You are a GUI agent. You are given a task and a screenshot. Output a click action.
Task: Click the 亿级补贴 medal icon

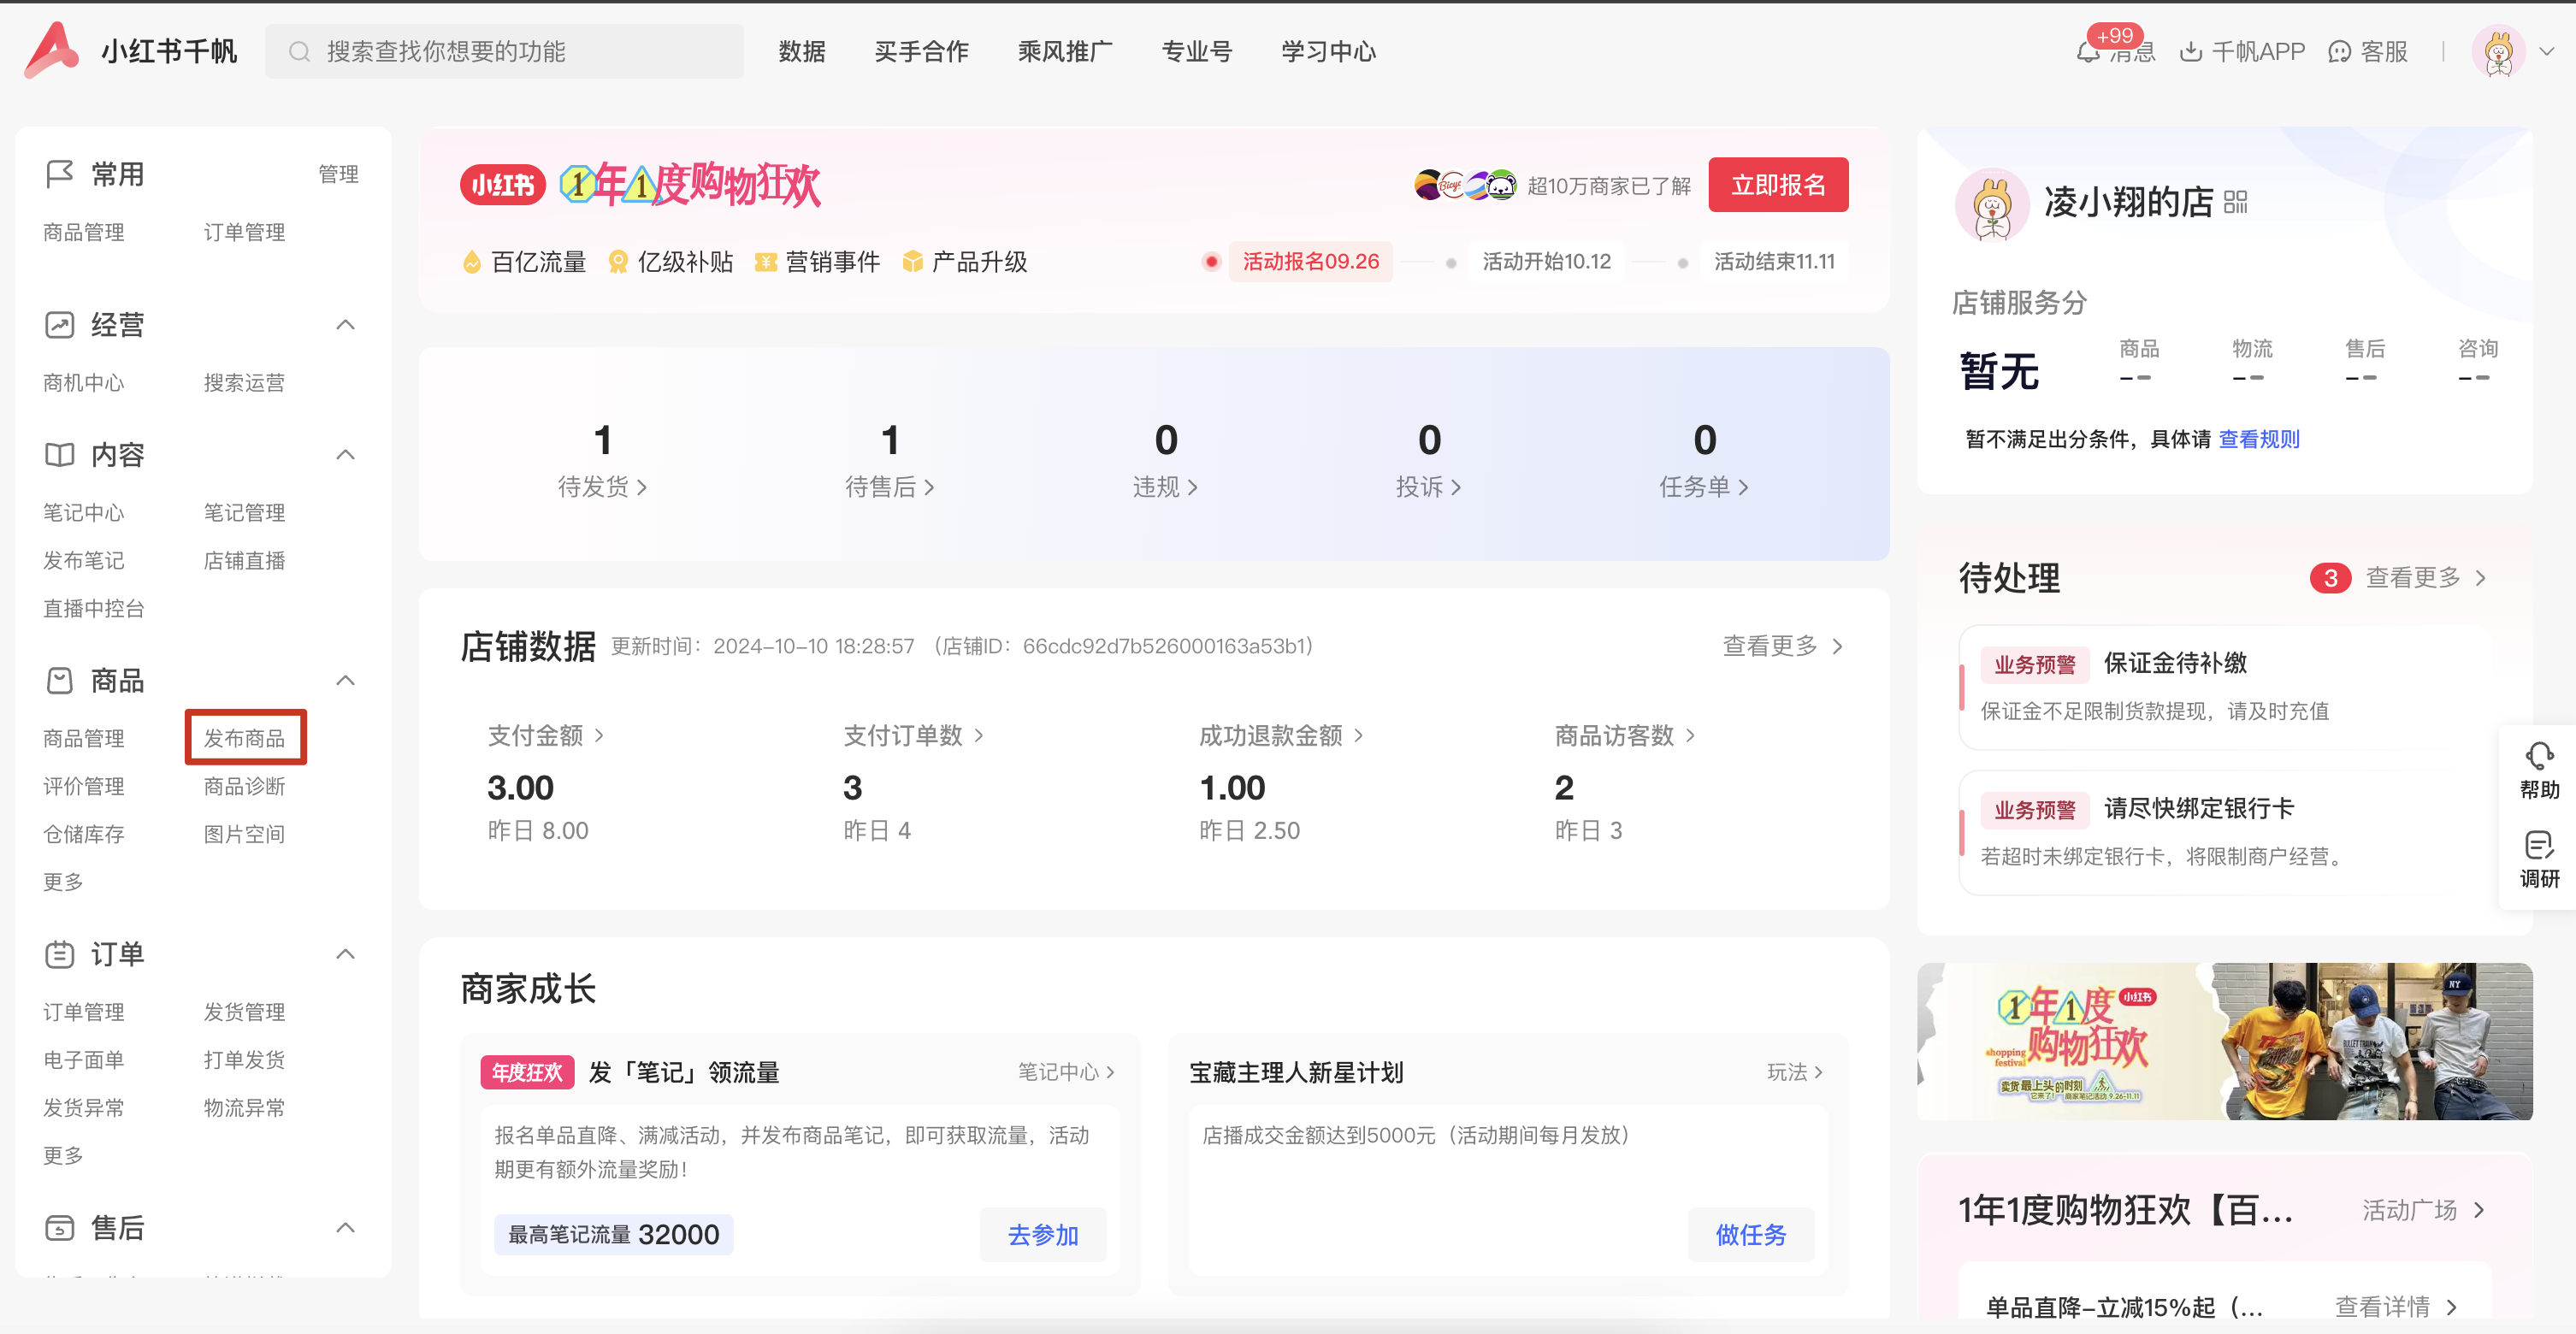[618, 262]
